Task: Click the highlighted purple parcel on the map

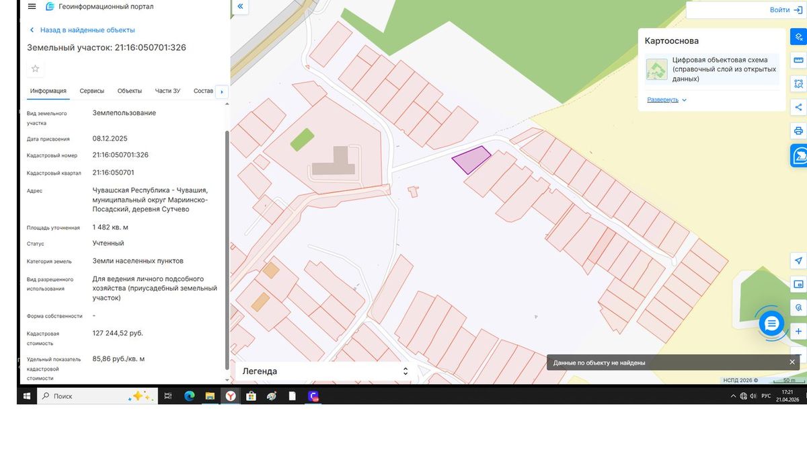Action: [470, 159]
